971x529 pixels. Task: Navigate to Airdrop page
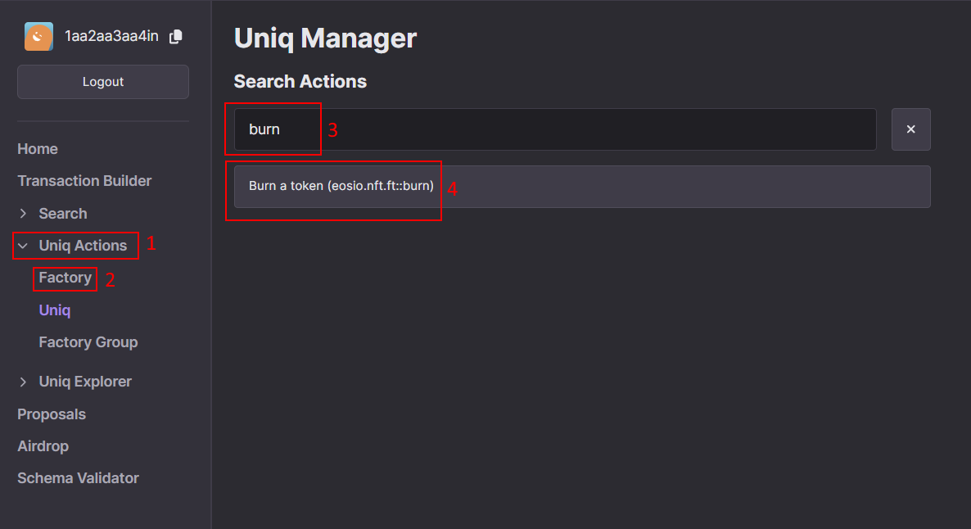pyautogui.click(x=43, y=446)
